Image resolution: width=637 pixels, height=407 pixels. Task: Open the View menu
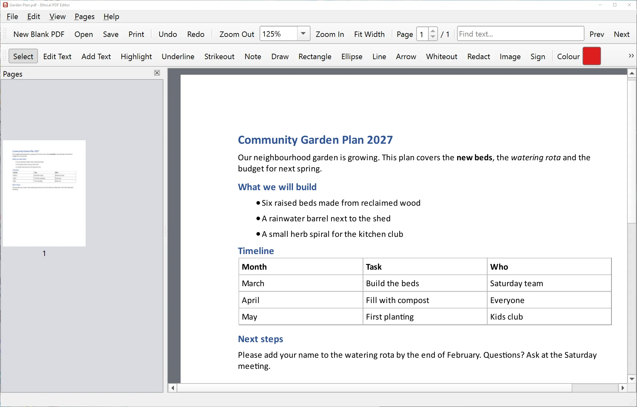pos(57,17)
